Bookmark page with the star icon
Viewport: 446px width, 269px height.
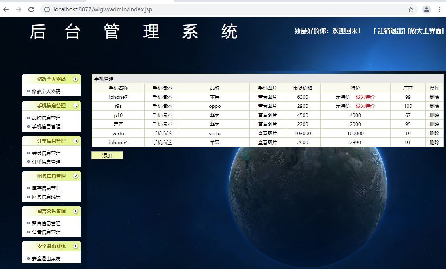[411, 9]
